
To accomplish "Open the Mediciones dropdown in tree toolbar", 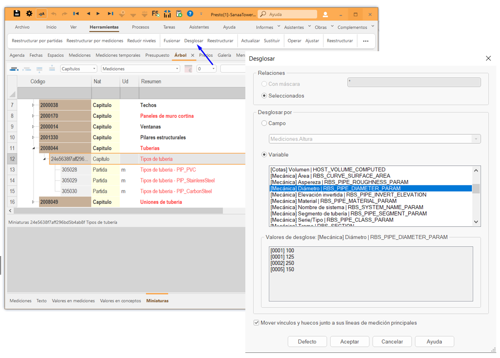I will click(140, 69).
